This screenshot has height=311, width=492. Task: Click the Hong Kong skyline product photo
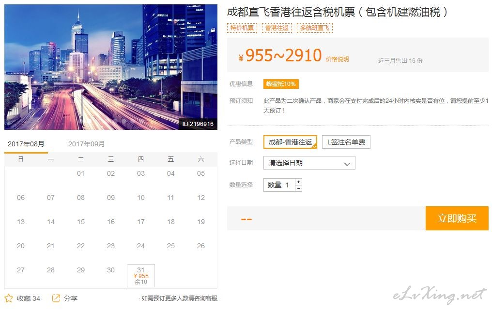[x=111, y=67]
